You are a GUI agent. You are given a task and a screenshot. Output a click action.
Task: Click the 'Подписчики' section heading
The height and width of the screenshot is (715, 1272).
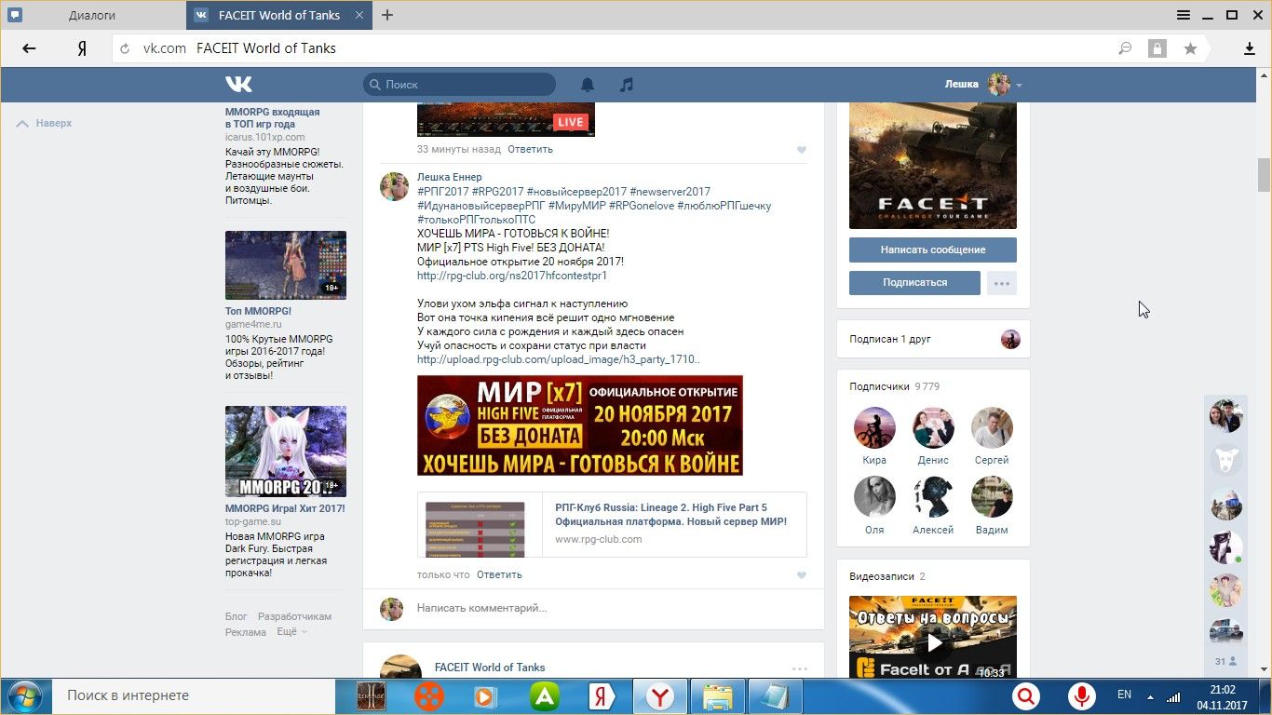[x=879, y=386]
